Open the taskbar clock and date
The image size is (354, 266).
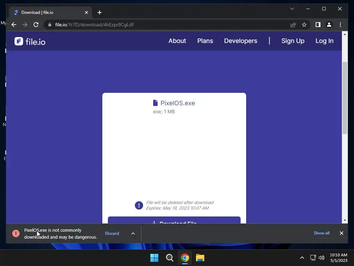coord(338,258)
